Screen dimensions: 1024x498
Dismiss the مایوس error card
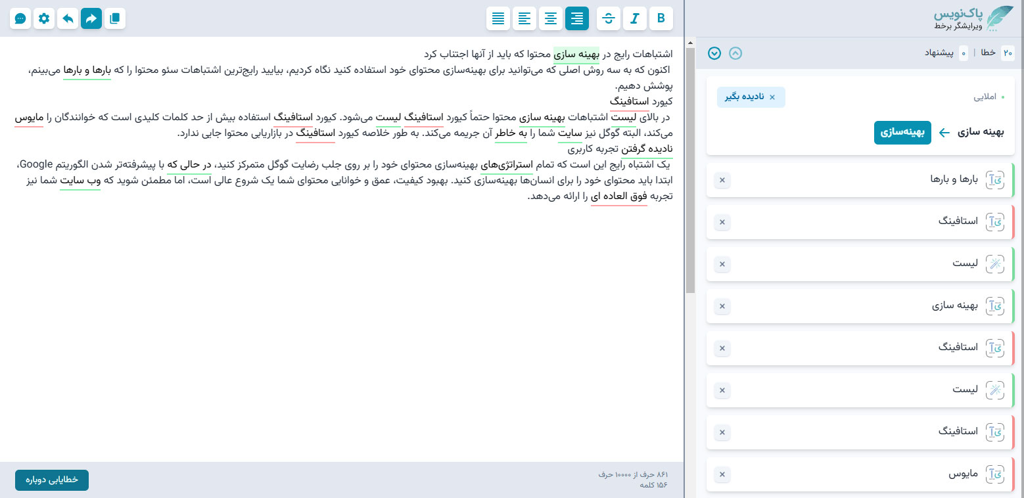[x=722, y=474]
